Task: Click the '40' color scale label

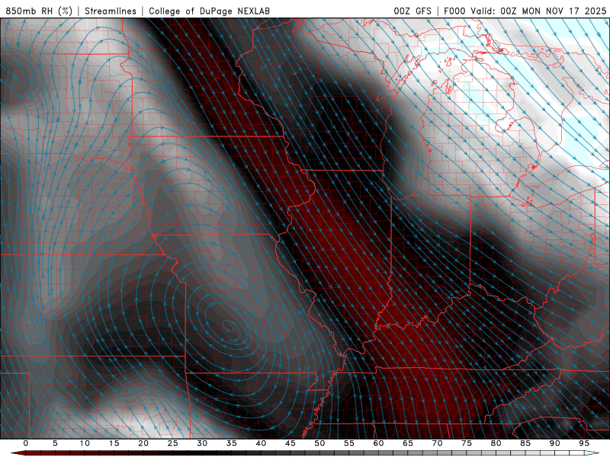Action: tap(261, 443)
